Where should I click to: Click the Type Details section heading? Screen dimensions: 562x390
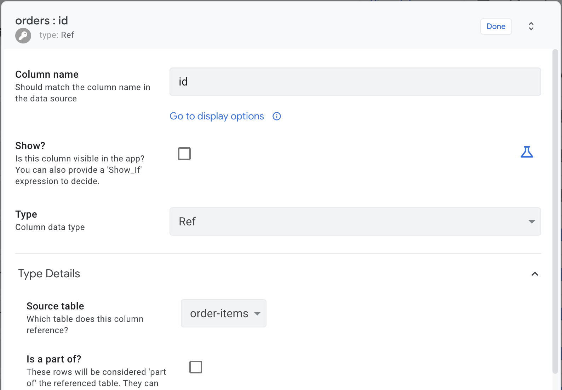pyautogui.click(x=49, y=274)
